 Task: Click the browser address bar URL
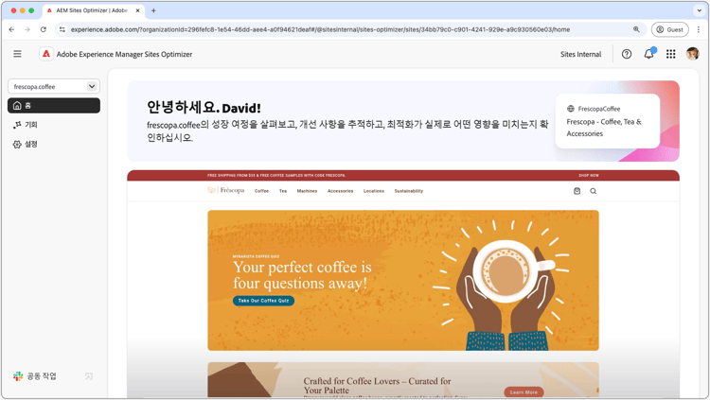click(320, 29)
